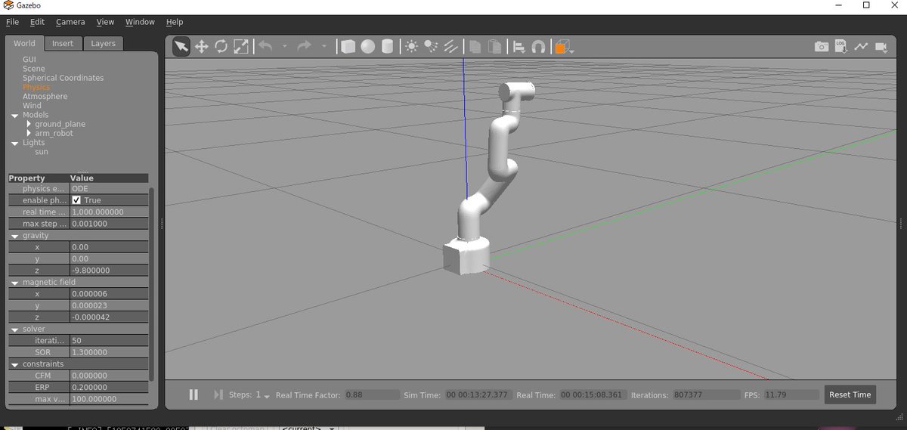
Task: Select the sun light item
Action: coord(42,152)
